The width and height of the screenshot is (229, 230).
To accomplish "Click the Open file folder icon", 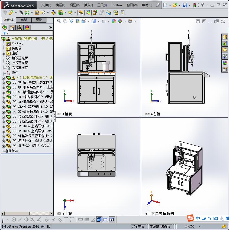I will click(175, 5).
